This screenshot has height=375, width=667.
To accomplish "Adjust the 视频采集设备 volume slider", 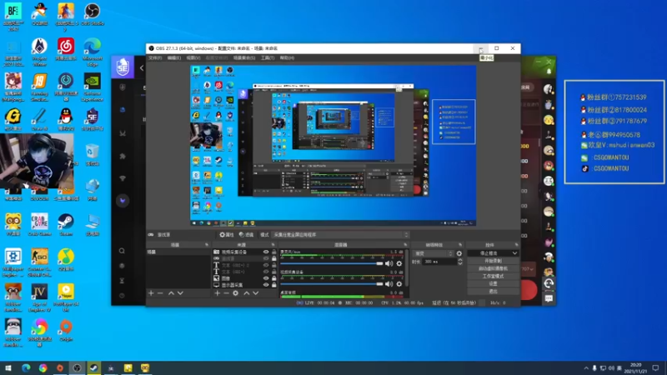I will [332, 283].
